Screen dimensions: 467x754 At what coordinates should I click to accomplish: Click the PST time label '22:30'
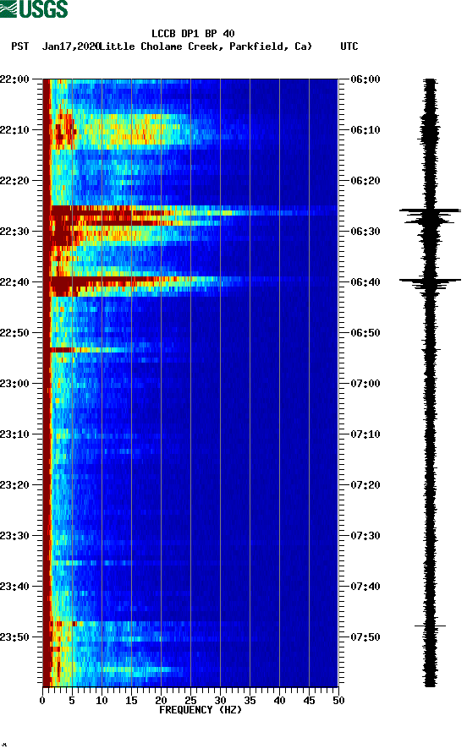[x=15, y=232]
